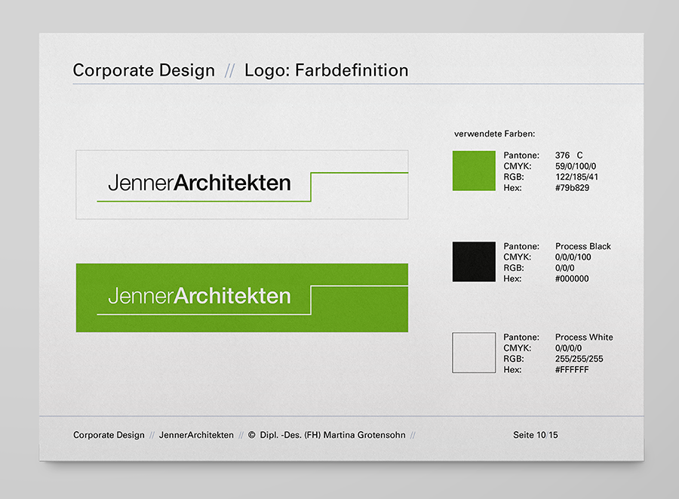The width and height of the screenshot is (679, 499).
Task: Click the 'verwendete Farben:' label
Action: pos(494,134)
